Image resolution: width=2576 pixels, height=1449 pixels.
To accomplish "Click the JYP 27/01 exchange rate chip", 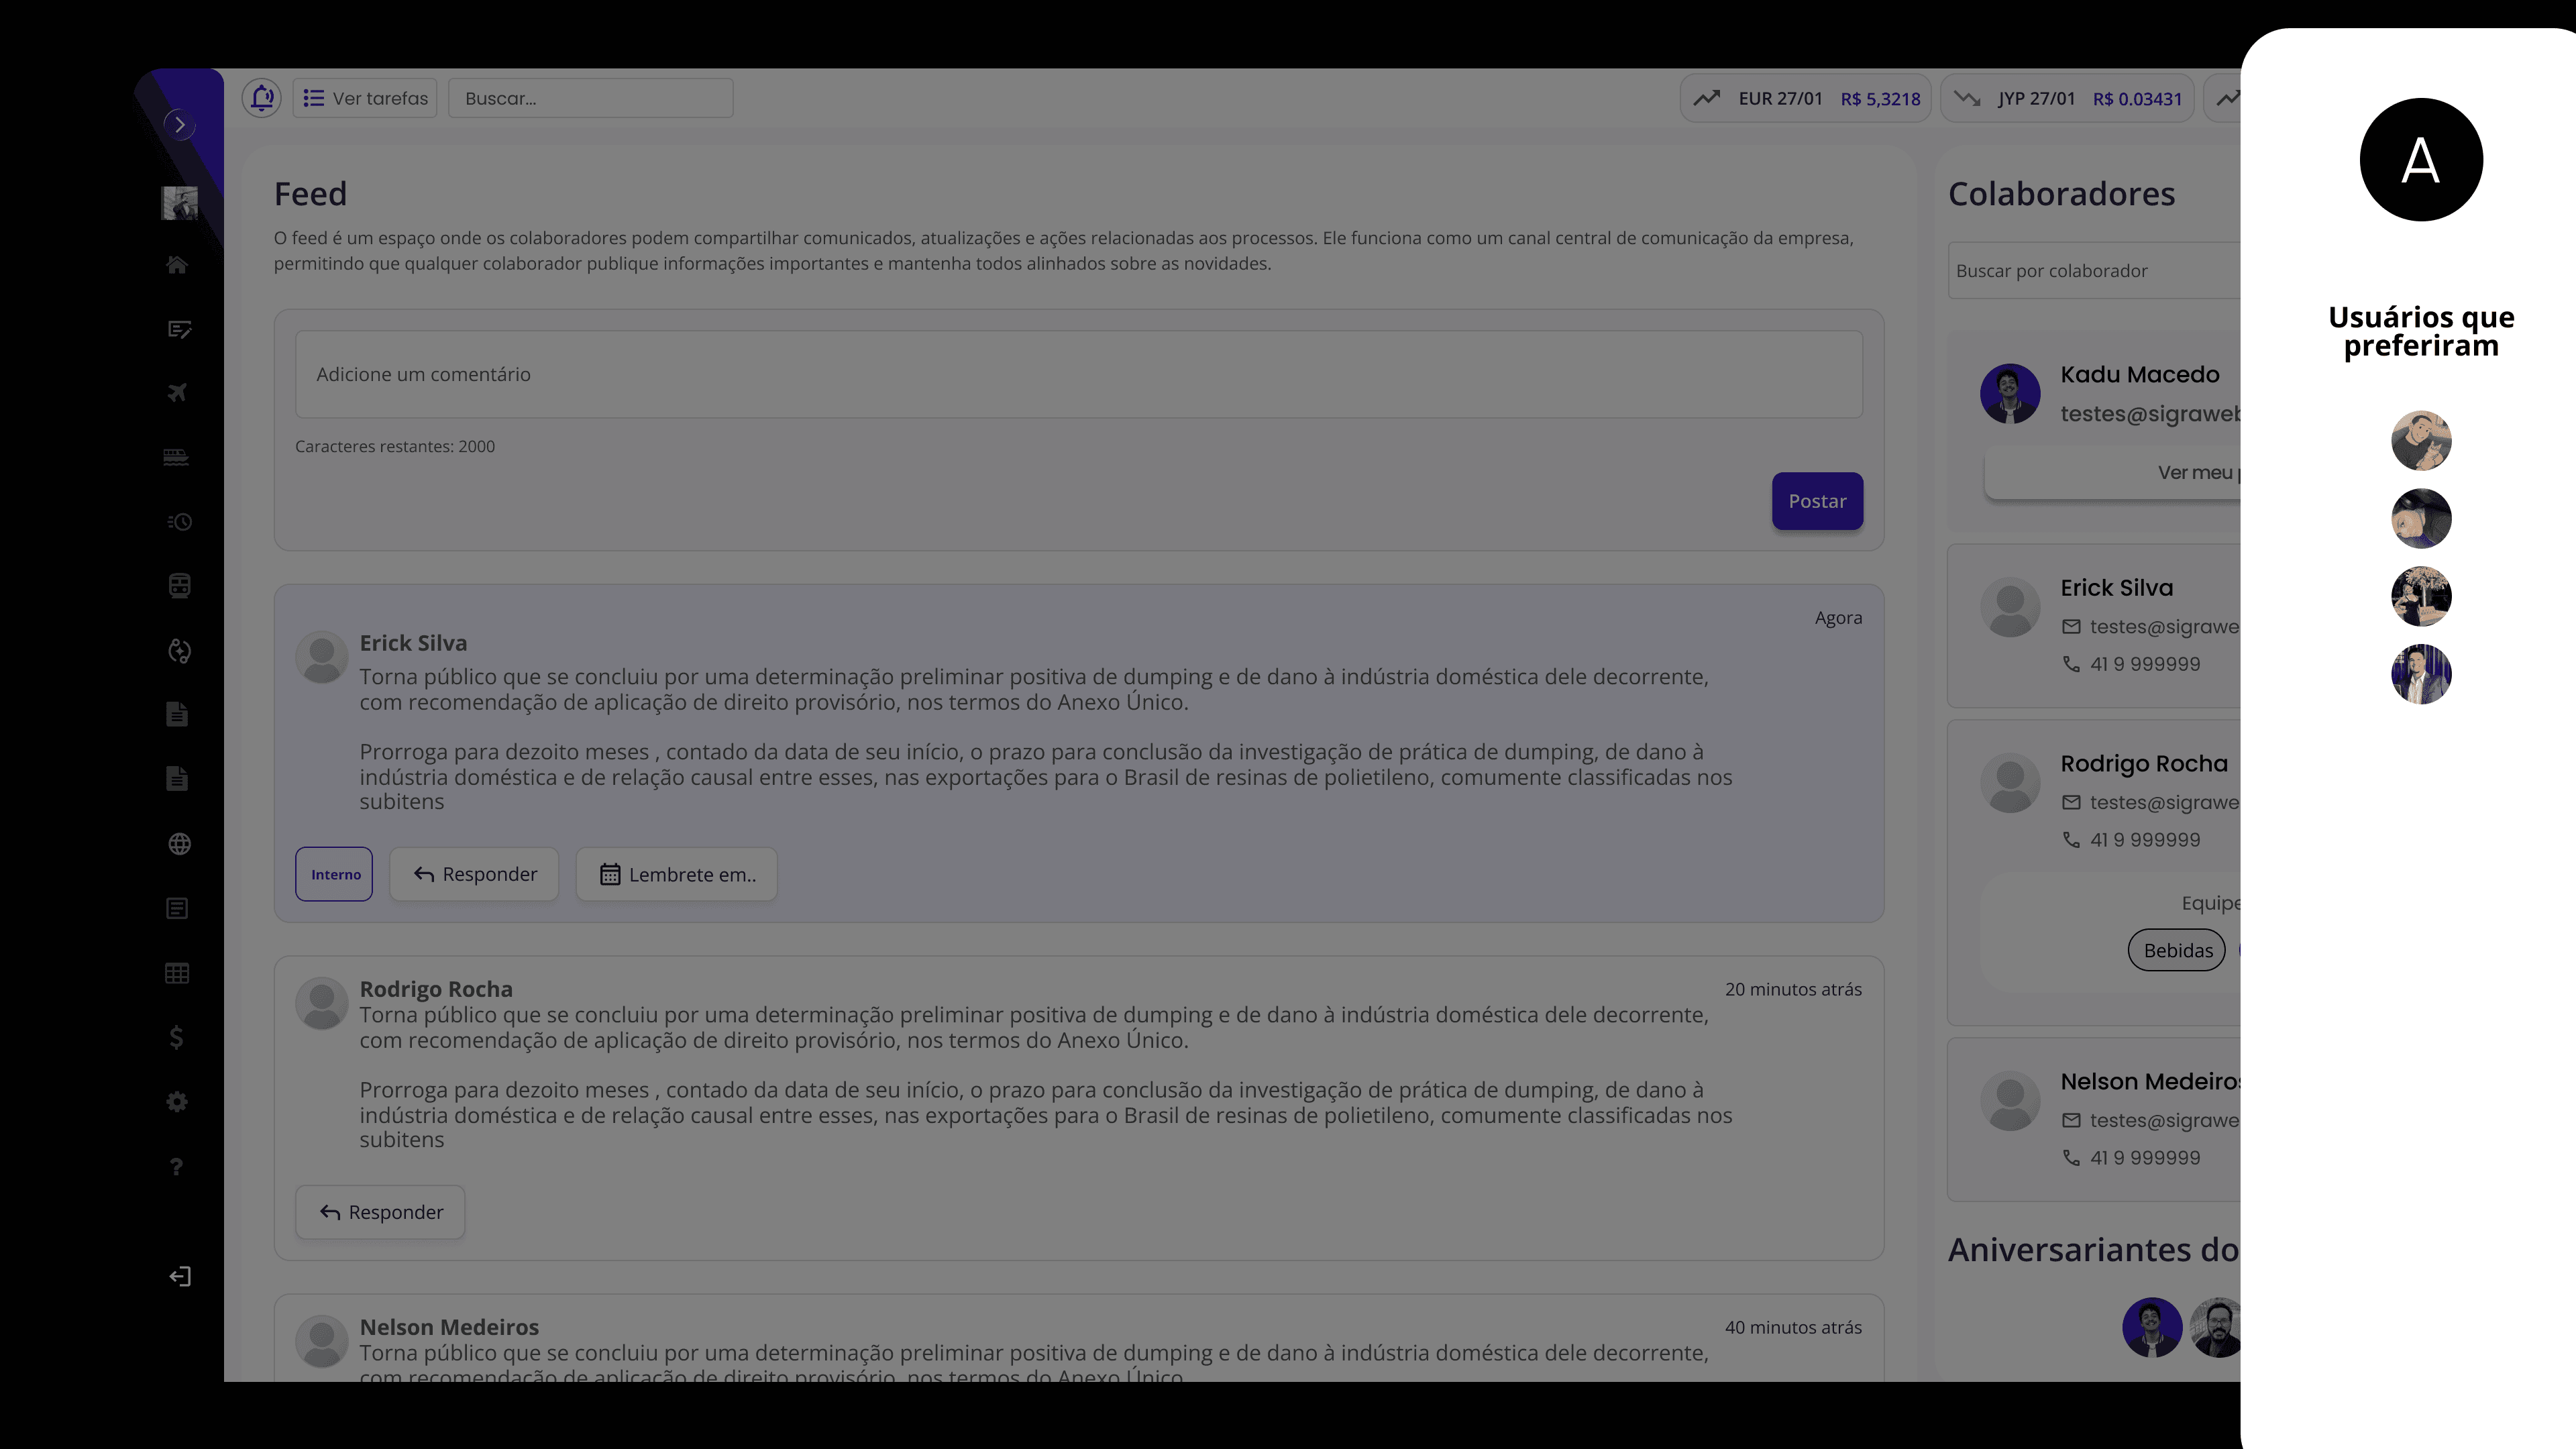I will (x=2067, y=98).
